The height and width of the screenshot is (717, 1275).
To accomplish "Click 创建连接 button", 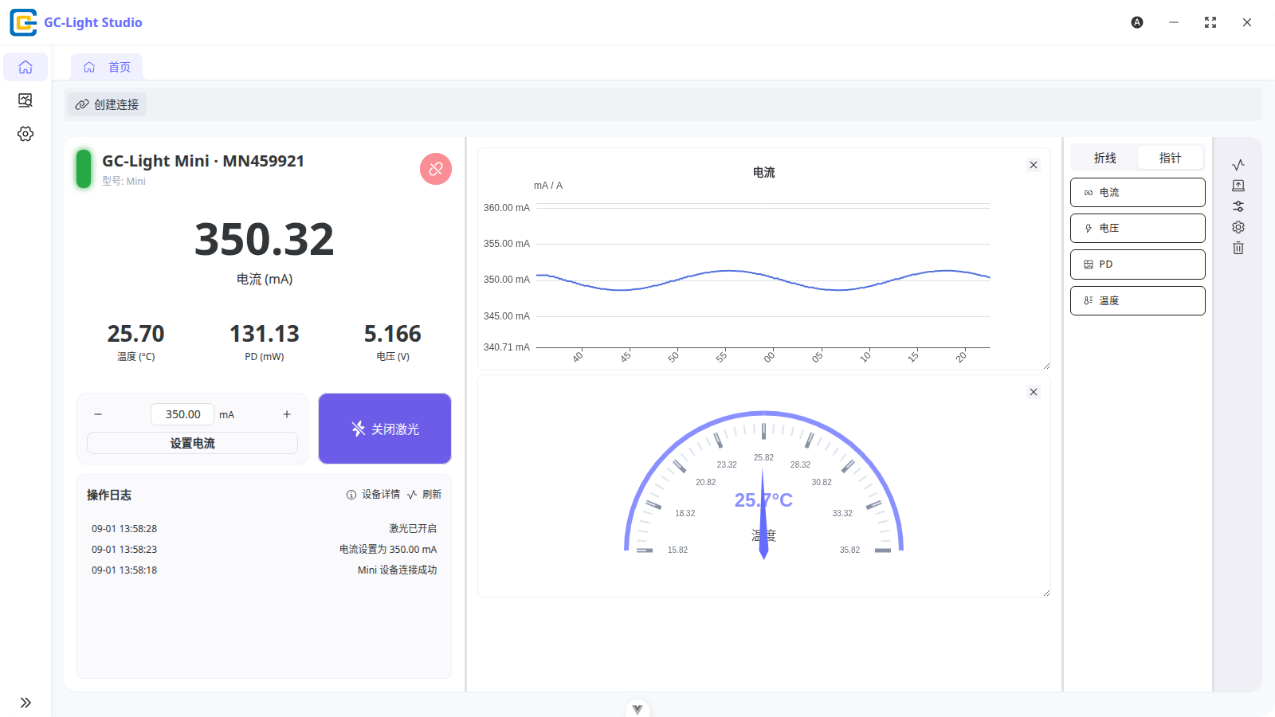I will pos(107,104).
